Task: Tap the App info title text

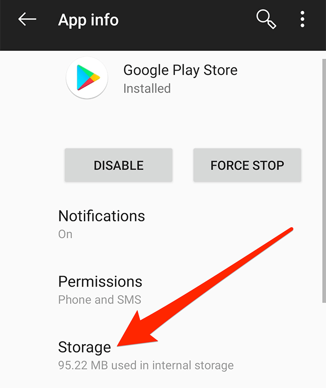Action: (88, 20)
